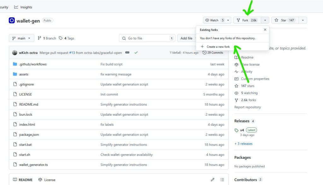This screenshot has height=185, width=323.
Task: Open the Insights tab
Action: (x=23, y=7)
